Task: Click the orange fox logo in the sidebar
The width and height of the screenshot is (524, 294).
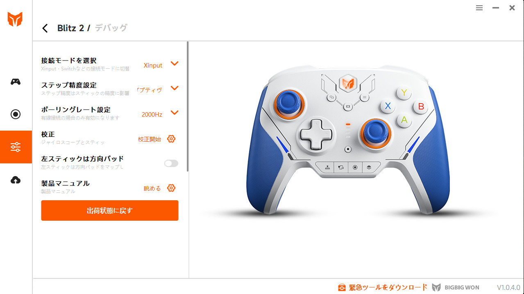Action: click(x=15, y=19)
